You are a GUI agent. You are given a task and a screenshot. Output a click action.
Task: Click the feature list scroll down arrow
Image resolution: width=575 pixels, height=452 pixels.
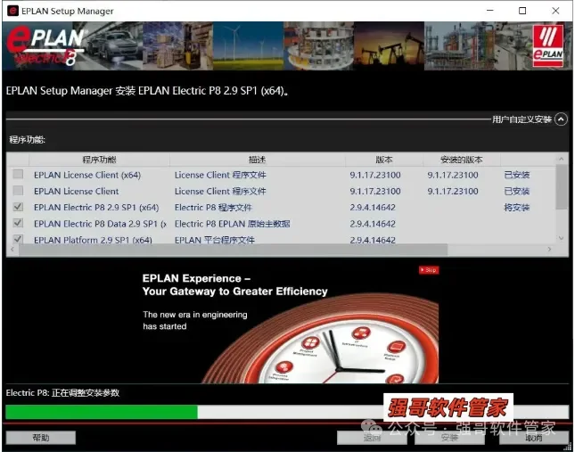pos(561,238)
